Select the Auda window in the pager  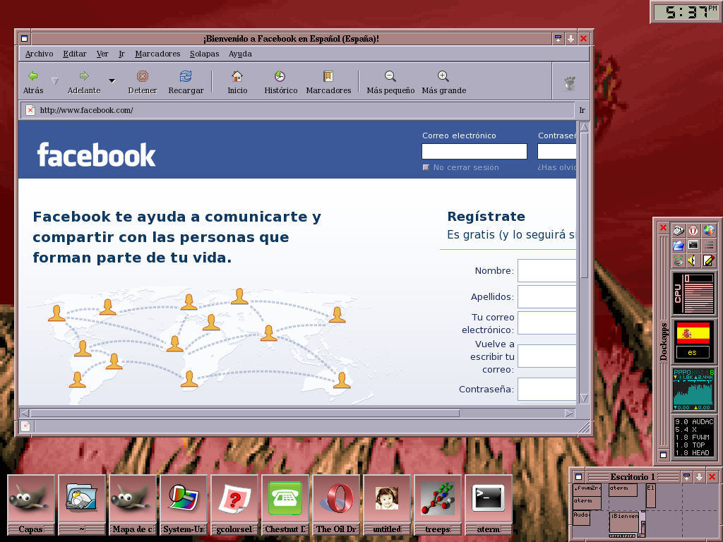(582, 518)
